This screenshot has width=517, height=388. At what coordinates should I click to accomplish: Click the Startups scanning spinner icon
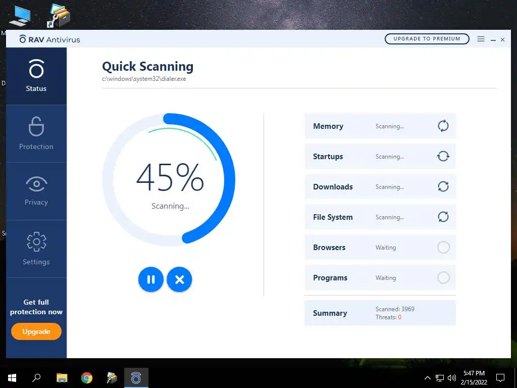coord(443,156)
